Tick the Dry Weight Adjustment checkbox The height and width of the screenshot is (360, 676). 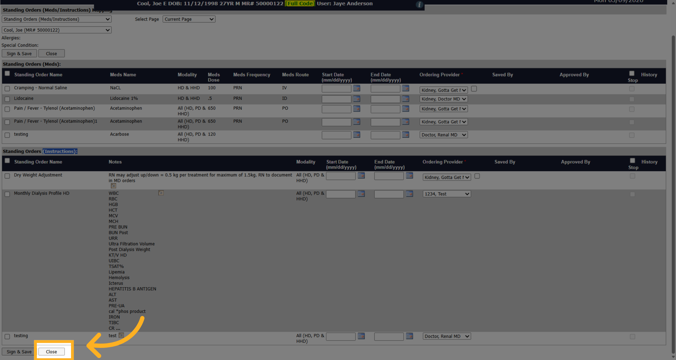(7, 176)
